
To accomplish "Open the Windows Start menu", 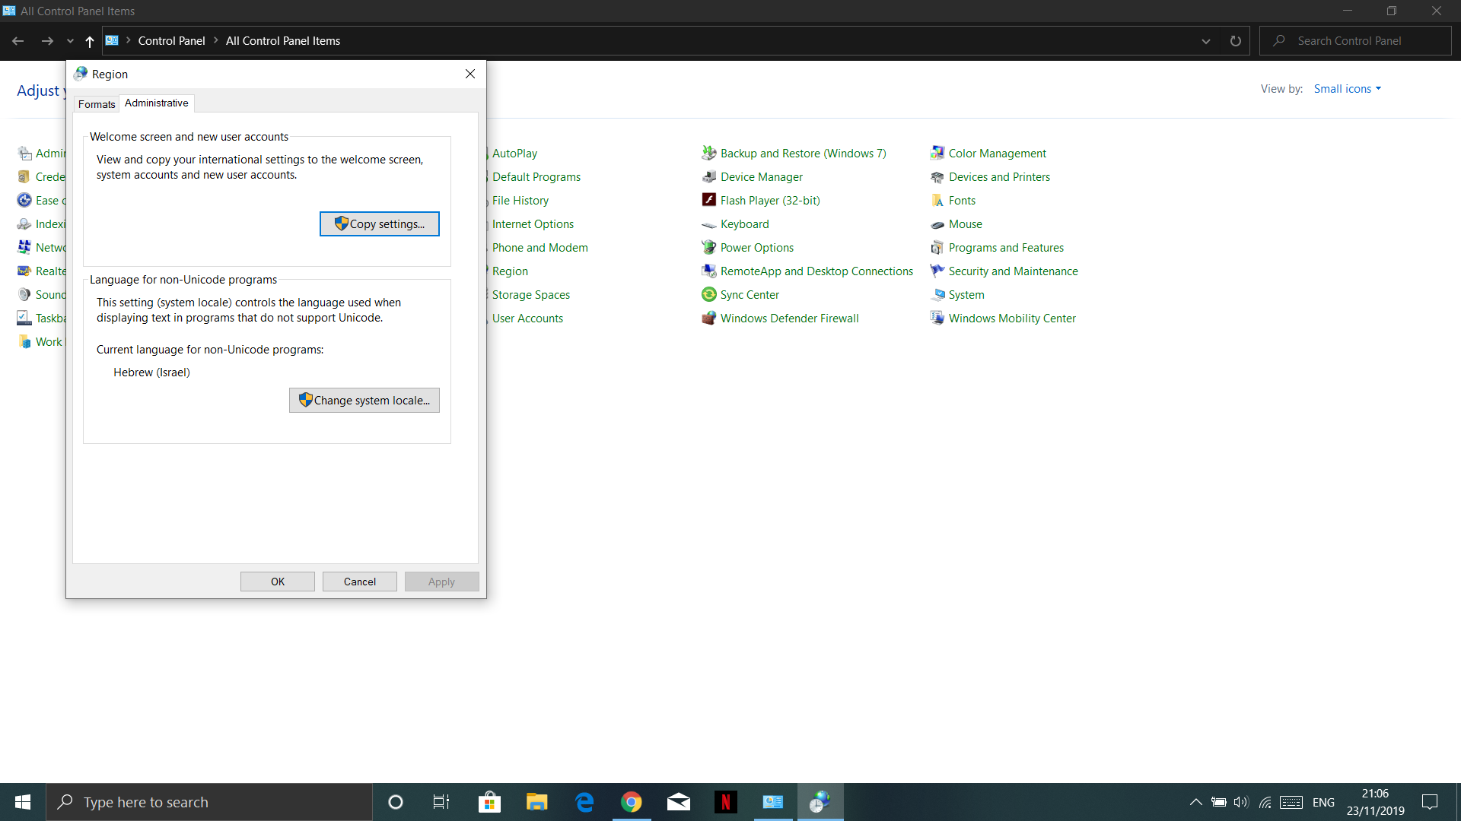I will (x=23, y=802).
